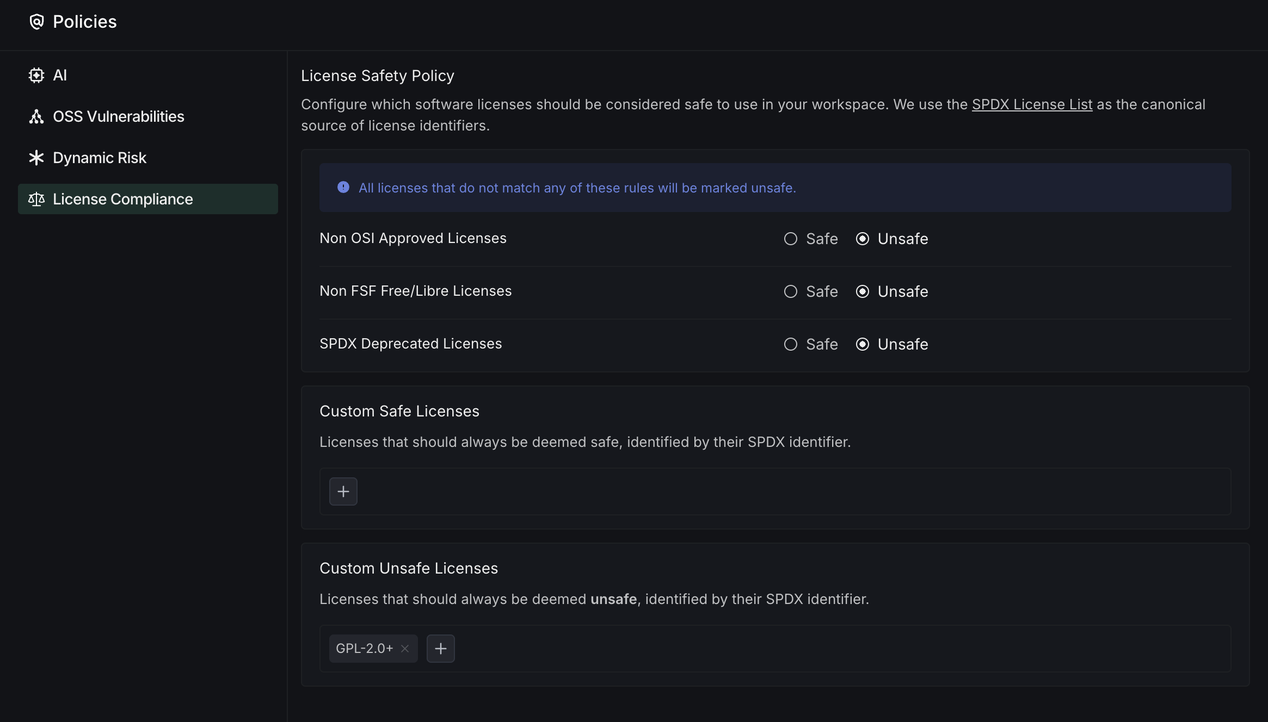Set Non FSF Free/Libre Licenses to Safe
Viewport: 1268px width, 722px height.
coord(791,291)
